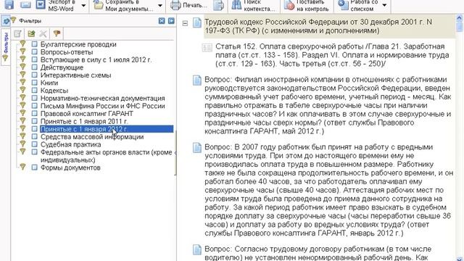Click the document list vertical scrollbar
The image size is (464, 261).
[x=460, y=138]
